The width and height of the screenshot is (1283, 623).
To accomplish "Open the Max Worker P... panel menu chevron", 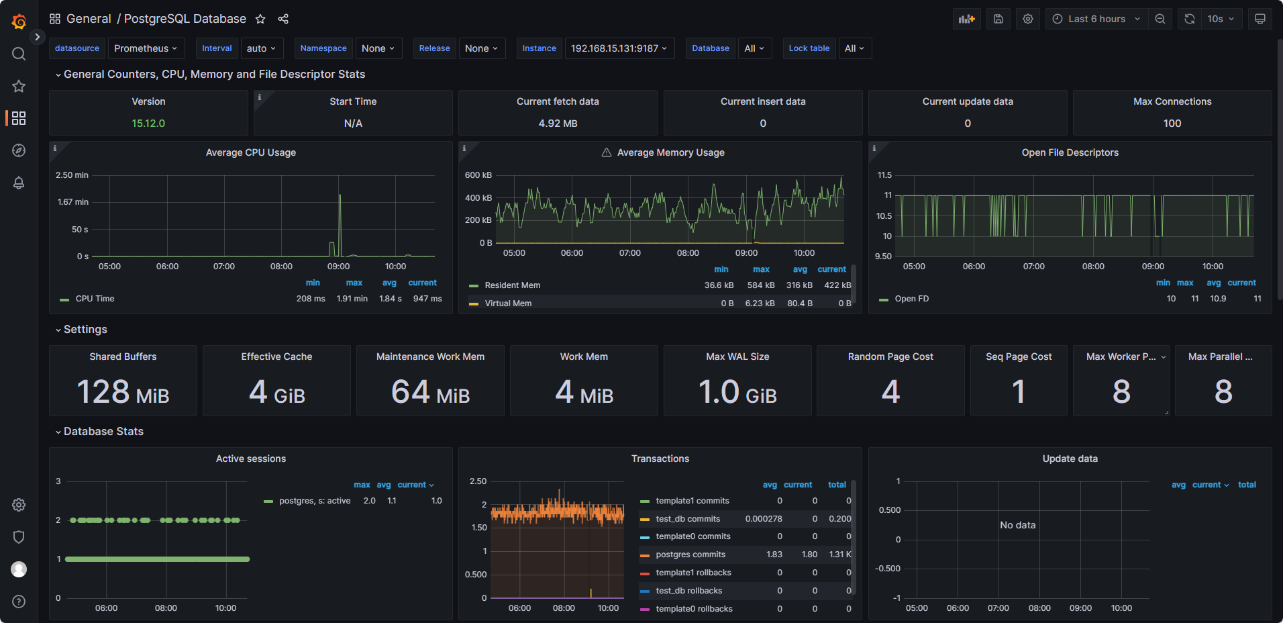I will click(x=1164, y=357).
